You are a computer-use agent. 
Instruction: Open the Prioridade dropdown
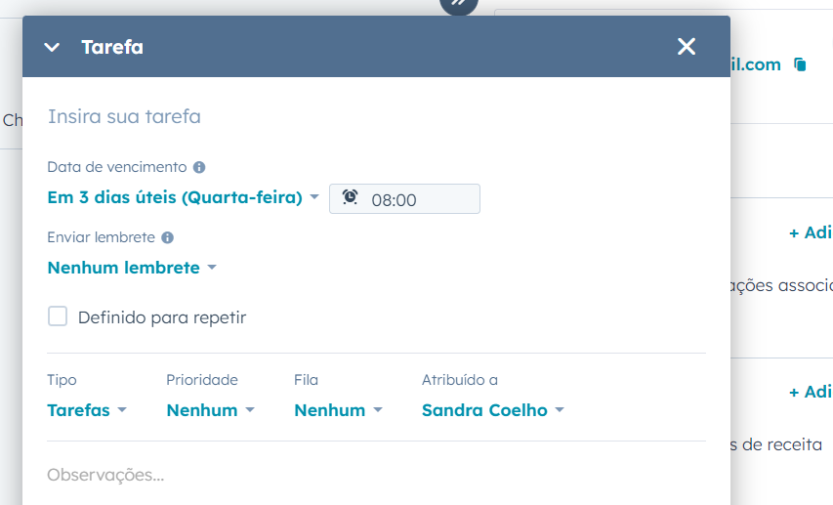click(210, 410)
